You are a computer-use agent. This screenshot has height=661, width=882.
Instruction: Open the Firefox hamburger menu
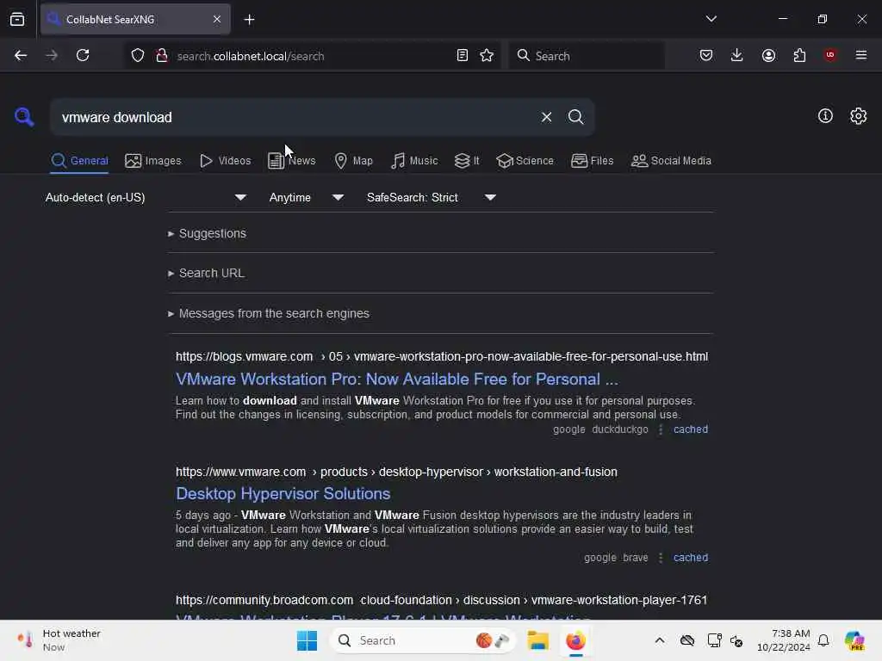point(860,55)
